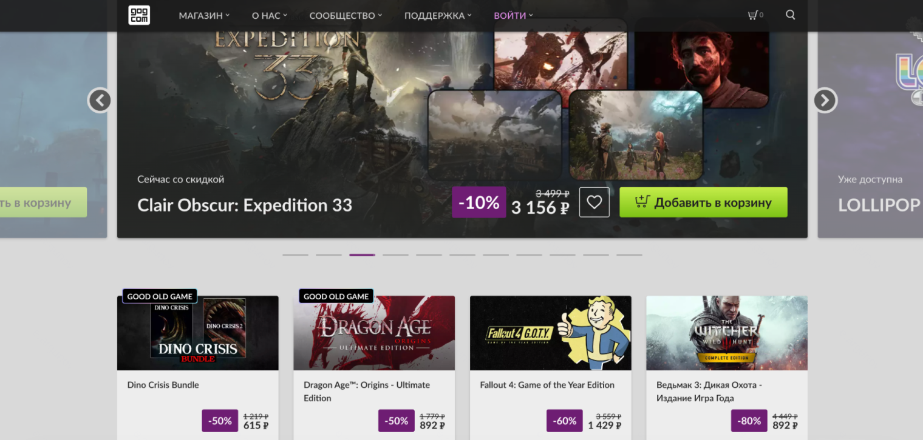
Task: Go back using the left carousel arrow
Action: (x=99, y=101)
